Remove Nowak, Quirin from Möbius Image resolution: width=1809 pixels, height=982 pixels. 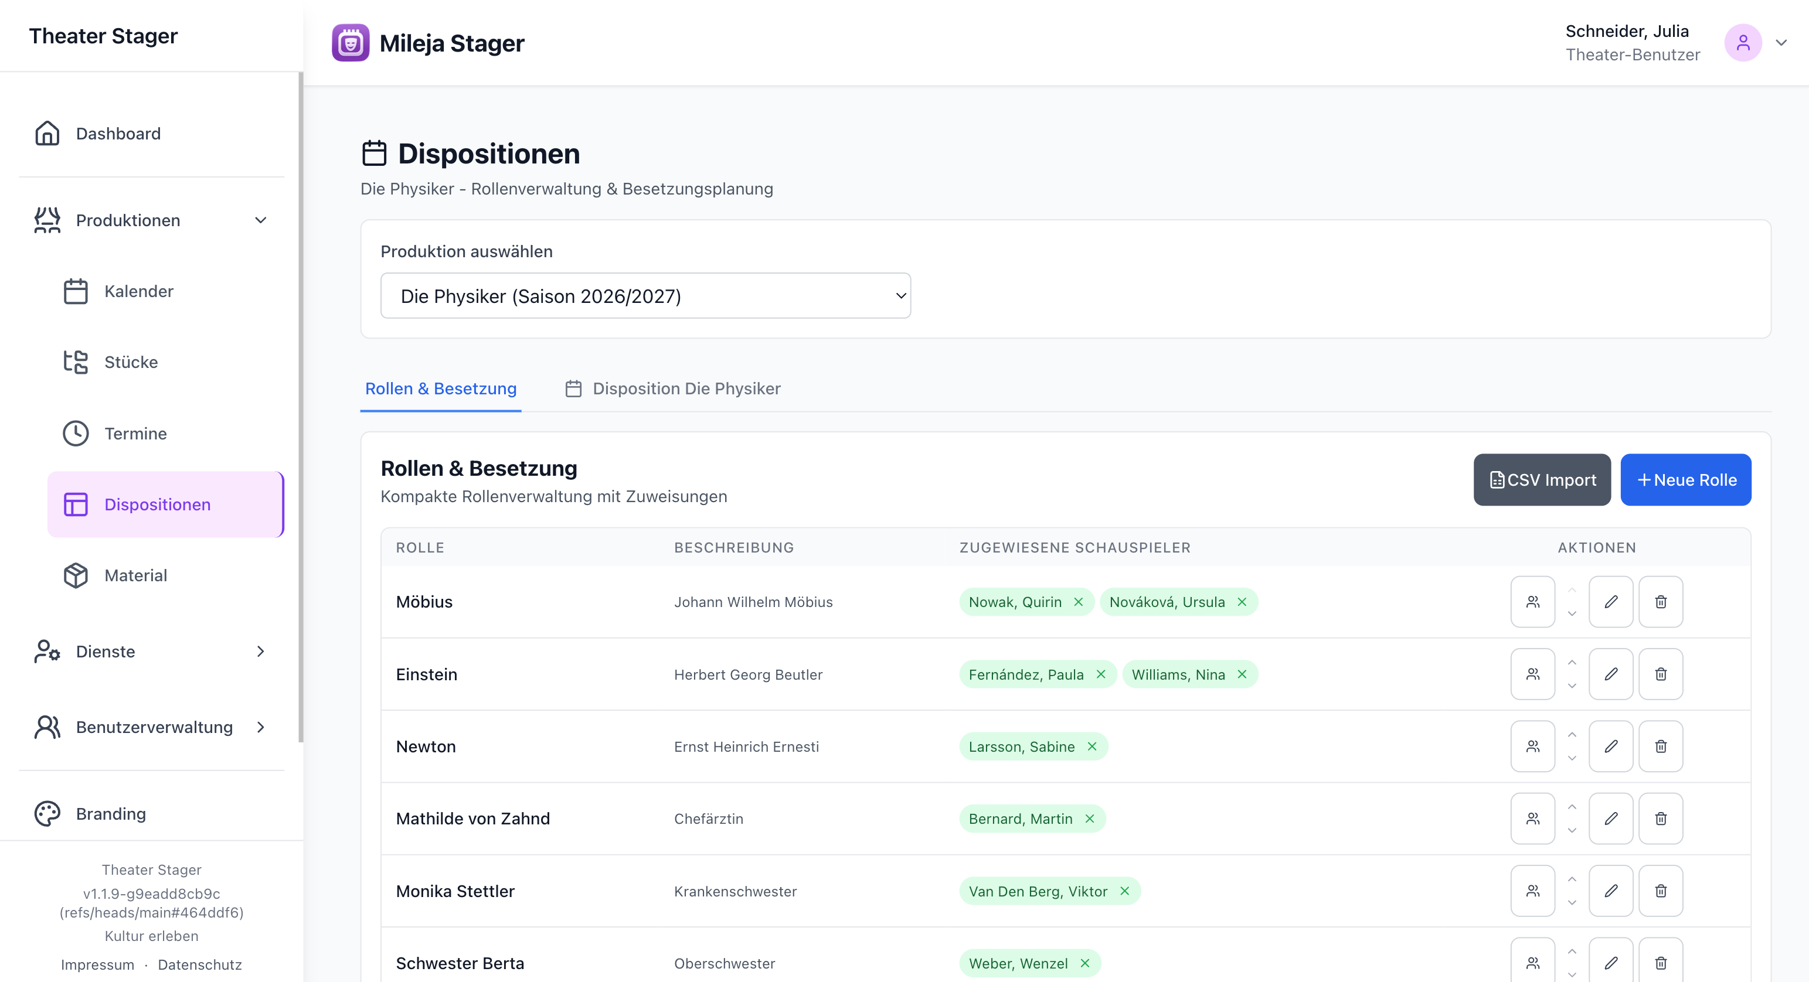(x=1078, y=602)
